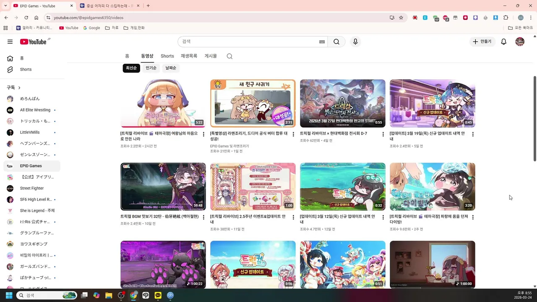Image resolution: width=537 pixels, height=302 pixels.
Task: Click the browser home button
Action: 36,18
